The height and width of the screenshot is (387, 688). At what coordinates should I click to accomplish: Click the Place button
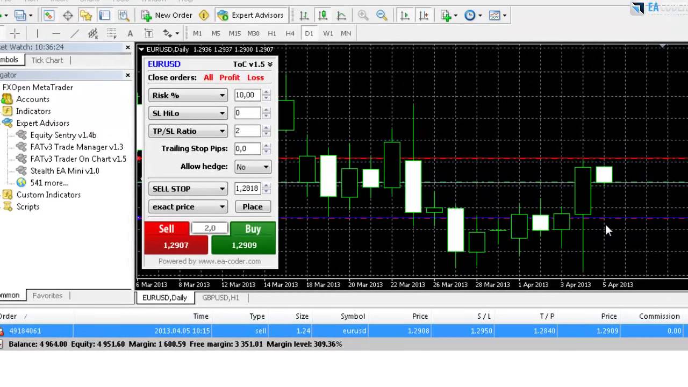click(253, 207)
